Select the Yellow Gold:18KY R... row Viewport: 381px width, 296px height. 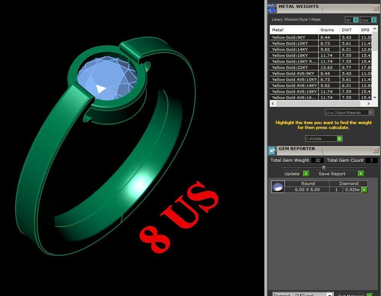coord(321,61)
